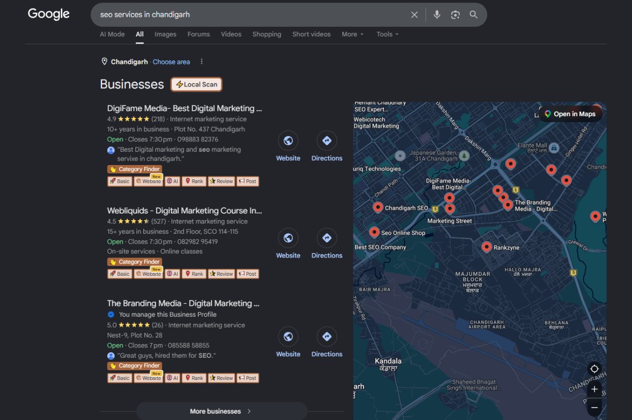Run the Local Scan button
632x420 pixels.
click(197, 84)
